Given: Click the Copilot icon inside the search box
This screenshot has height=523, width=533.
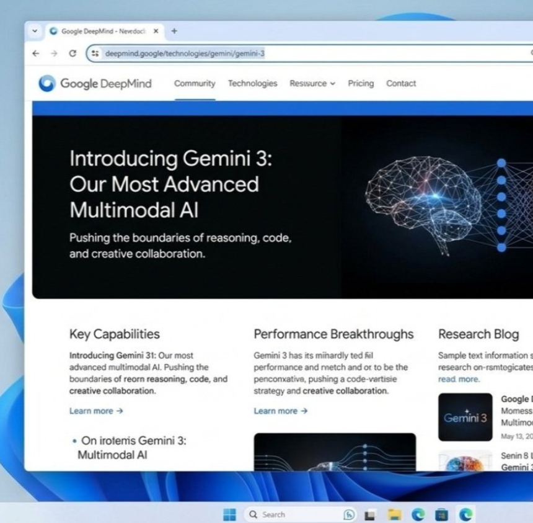Looking at the screenshot, I should click(349, 514).
